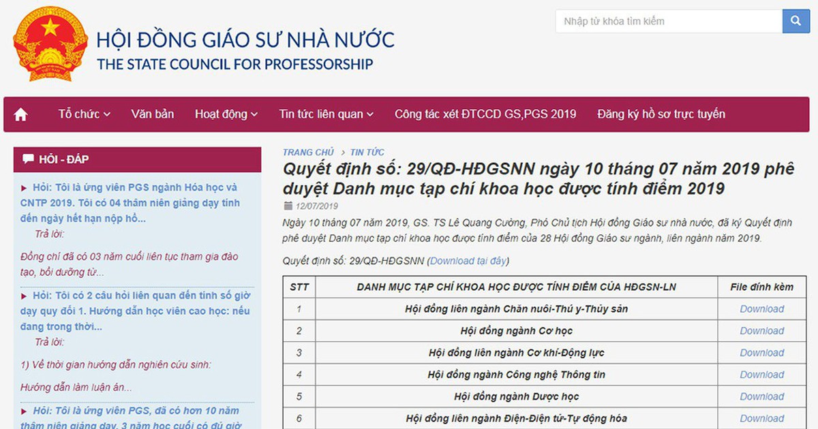Image resolution: width=818 pixels, height=429 pixels.
Task: Click the HỎI - ĐÁP panel header
Action: click(x=137, y=159)
